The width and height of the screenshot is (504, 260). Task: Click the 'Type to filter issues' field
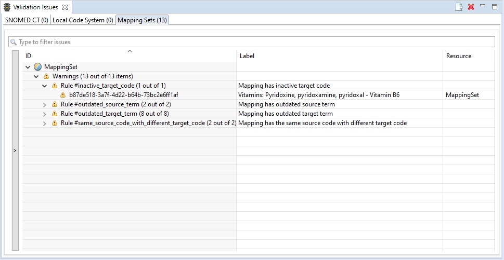click(252, 42)
